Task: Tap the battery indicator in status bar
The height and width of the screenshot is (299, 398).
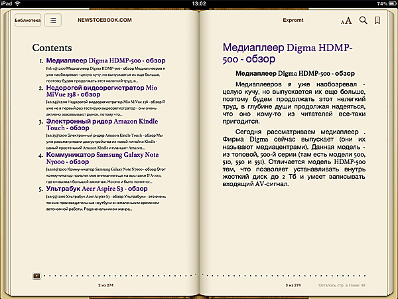Action: [x=387, y=4]
